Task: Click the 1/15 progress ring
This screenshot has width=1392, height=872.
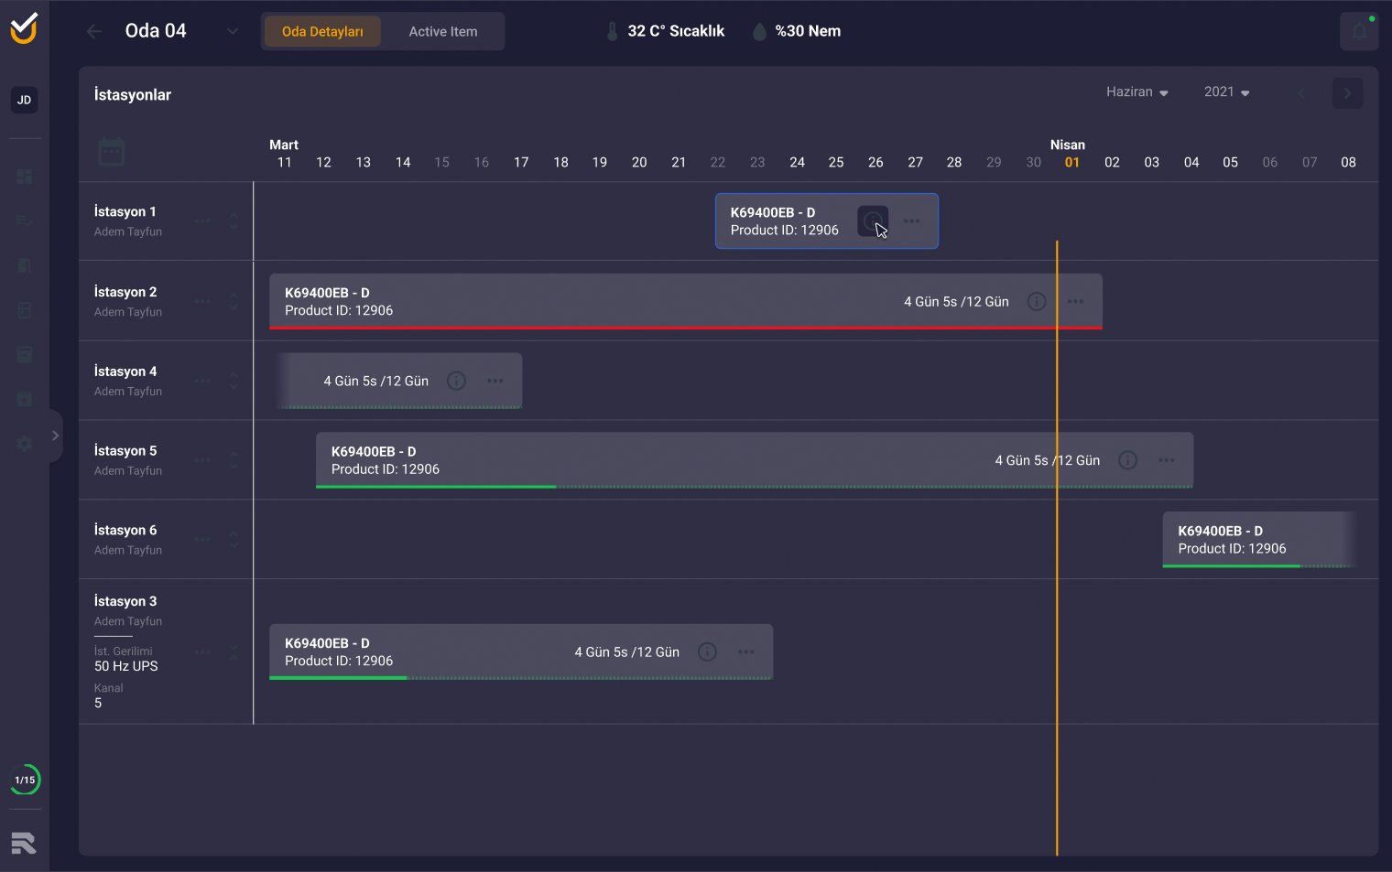Action: [25, 780]
